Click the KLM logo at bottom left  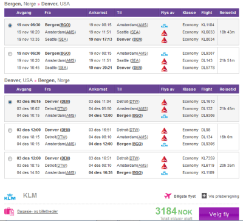(x=10, y=197)
